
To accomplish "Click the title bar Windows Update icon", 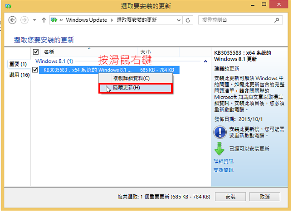I will 9,6.
